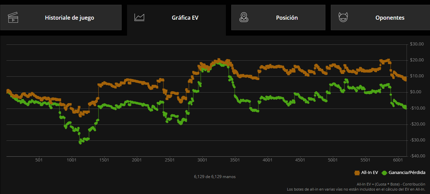Click the multi-way all-in pots disclaimer text
Image resolution: width=430 pixels, height=194 pixels.
[x=356, y=189]
